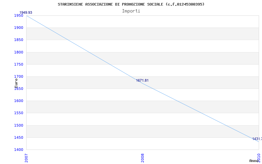
Task: Click the 1850 y-axis tick label
Action: coord(19,40)
